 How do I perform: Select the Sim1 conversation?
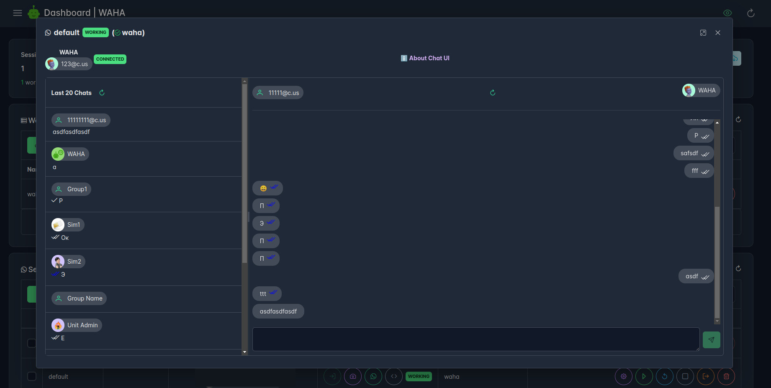point(144,231)
